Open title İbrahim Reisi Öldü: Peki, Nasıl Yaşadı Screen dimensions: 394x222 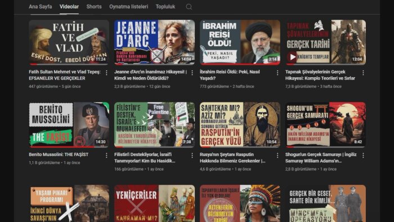230,75
